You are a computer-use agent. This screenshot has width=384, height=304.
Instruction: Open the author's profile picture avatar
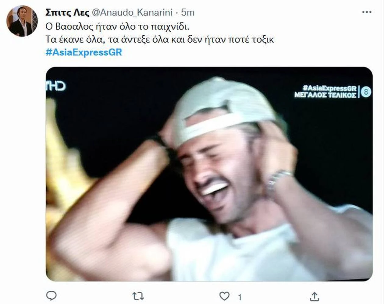22,21
